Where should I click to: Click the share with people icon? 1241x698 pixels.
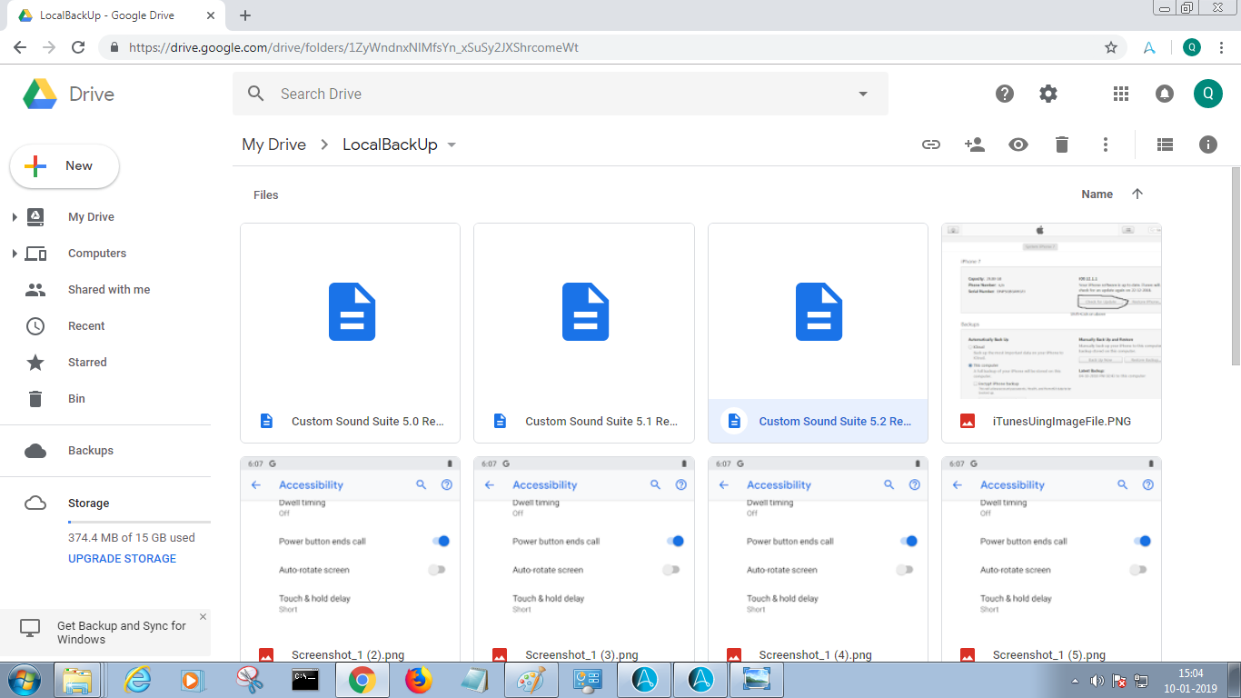coord(974,145)
